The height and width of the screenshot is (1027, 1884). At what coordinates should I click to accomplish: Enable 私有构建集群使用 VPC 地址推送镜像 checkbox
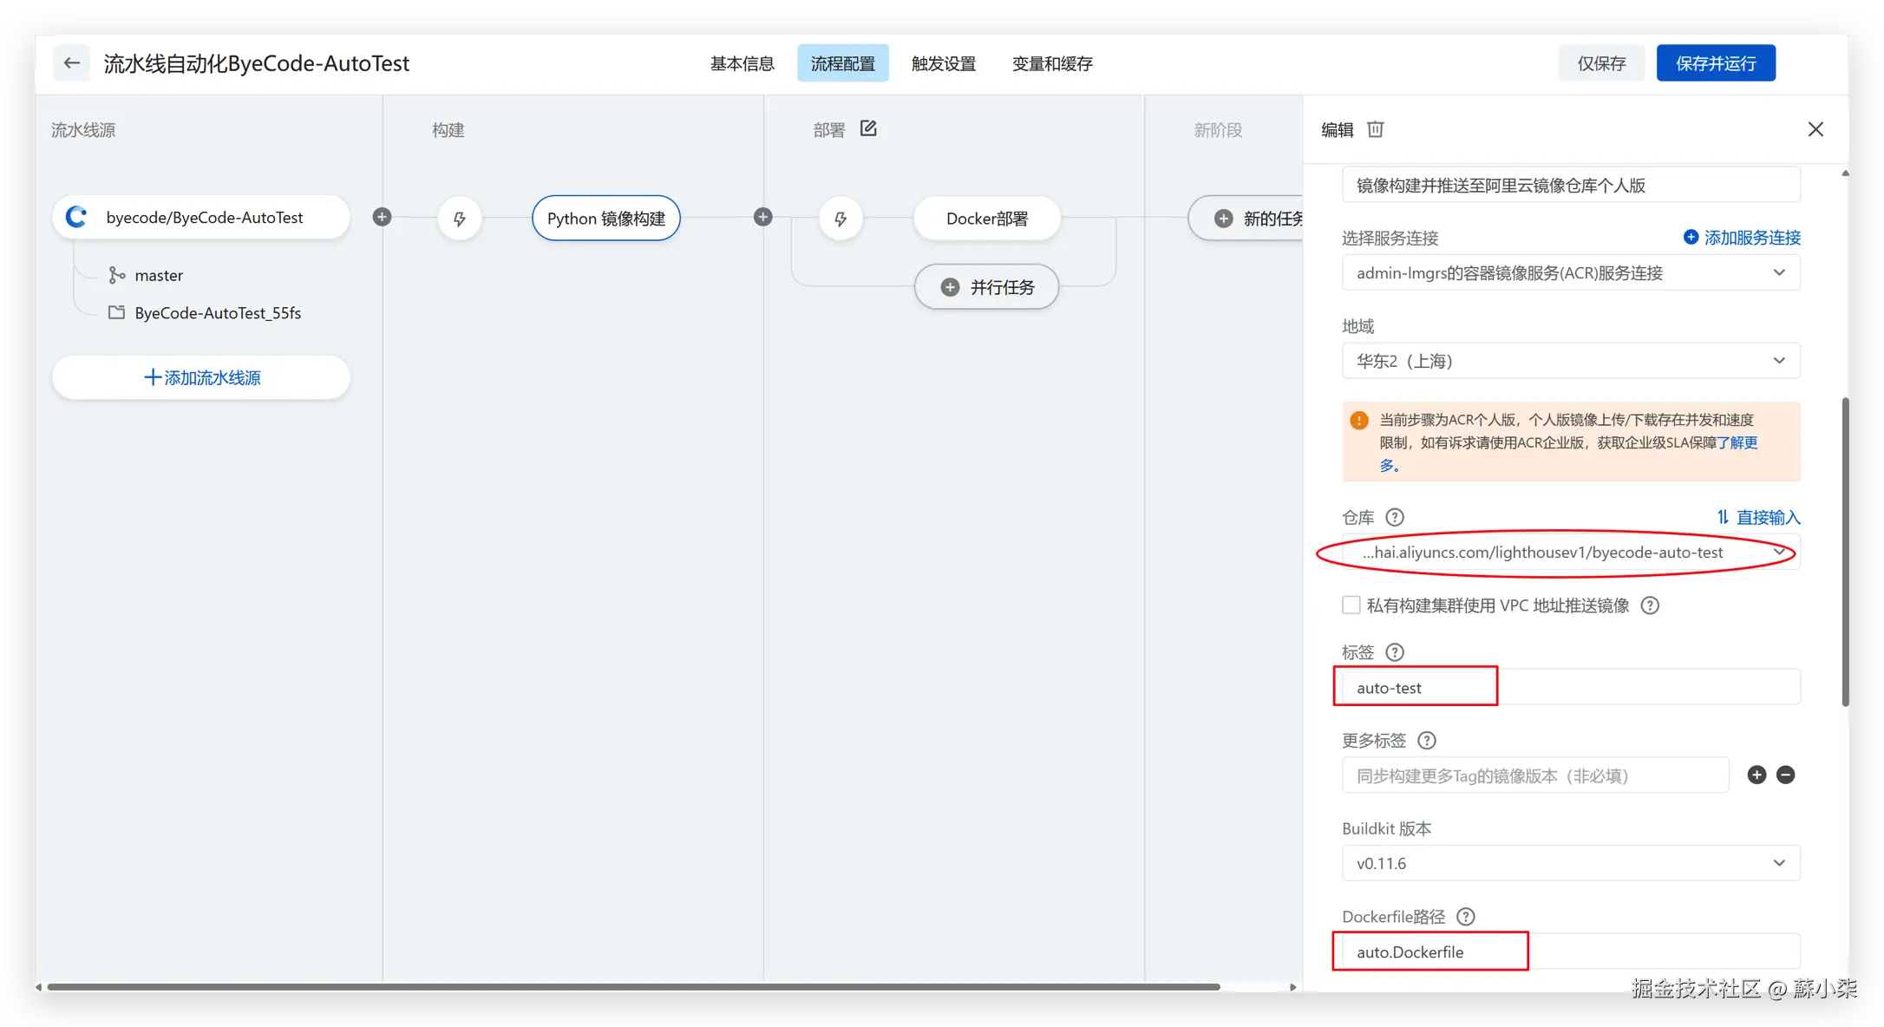click(x=1351, y=605)
